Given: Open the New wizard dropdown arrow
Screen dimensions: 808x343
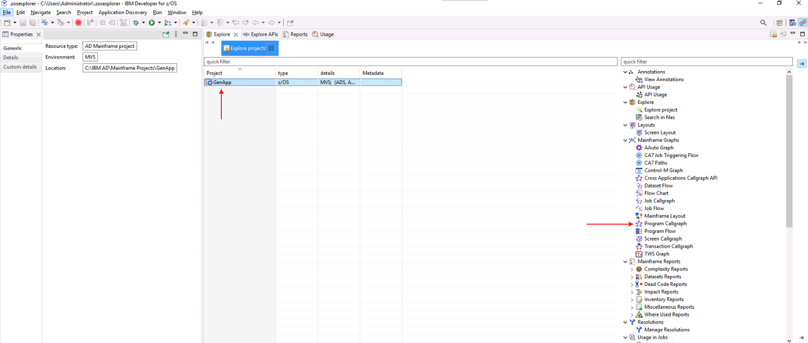Looking at the screenshot, I should click(14, 23).
